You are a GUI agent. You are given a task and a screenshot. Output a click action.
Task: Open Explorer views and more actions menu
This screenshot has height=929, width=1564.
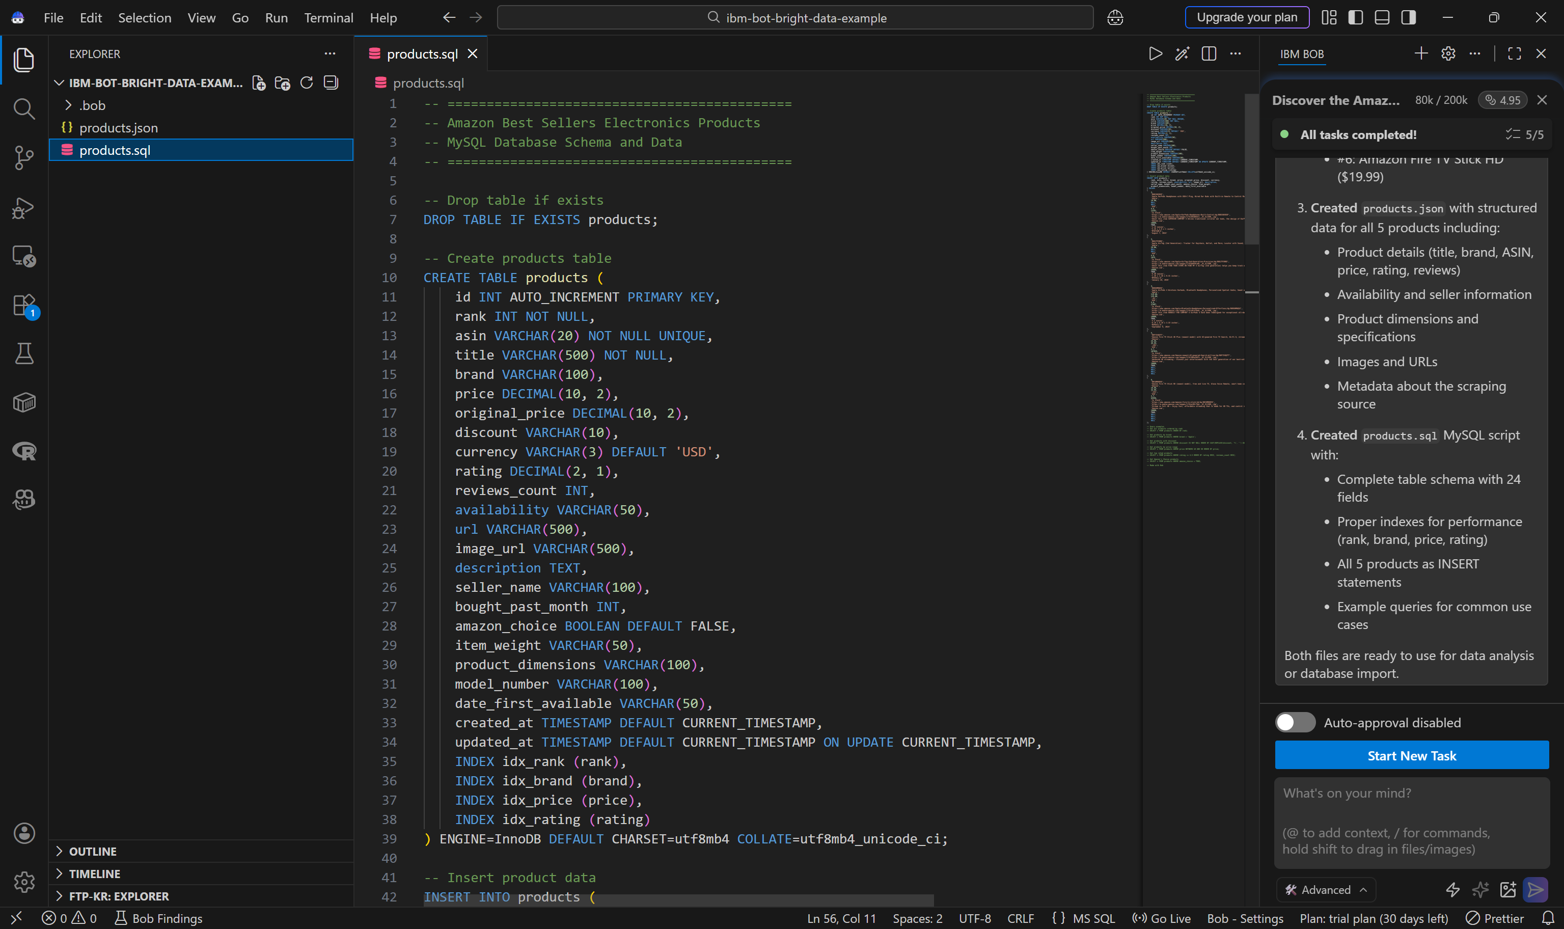(x=330, y=54)
